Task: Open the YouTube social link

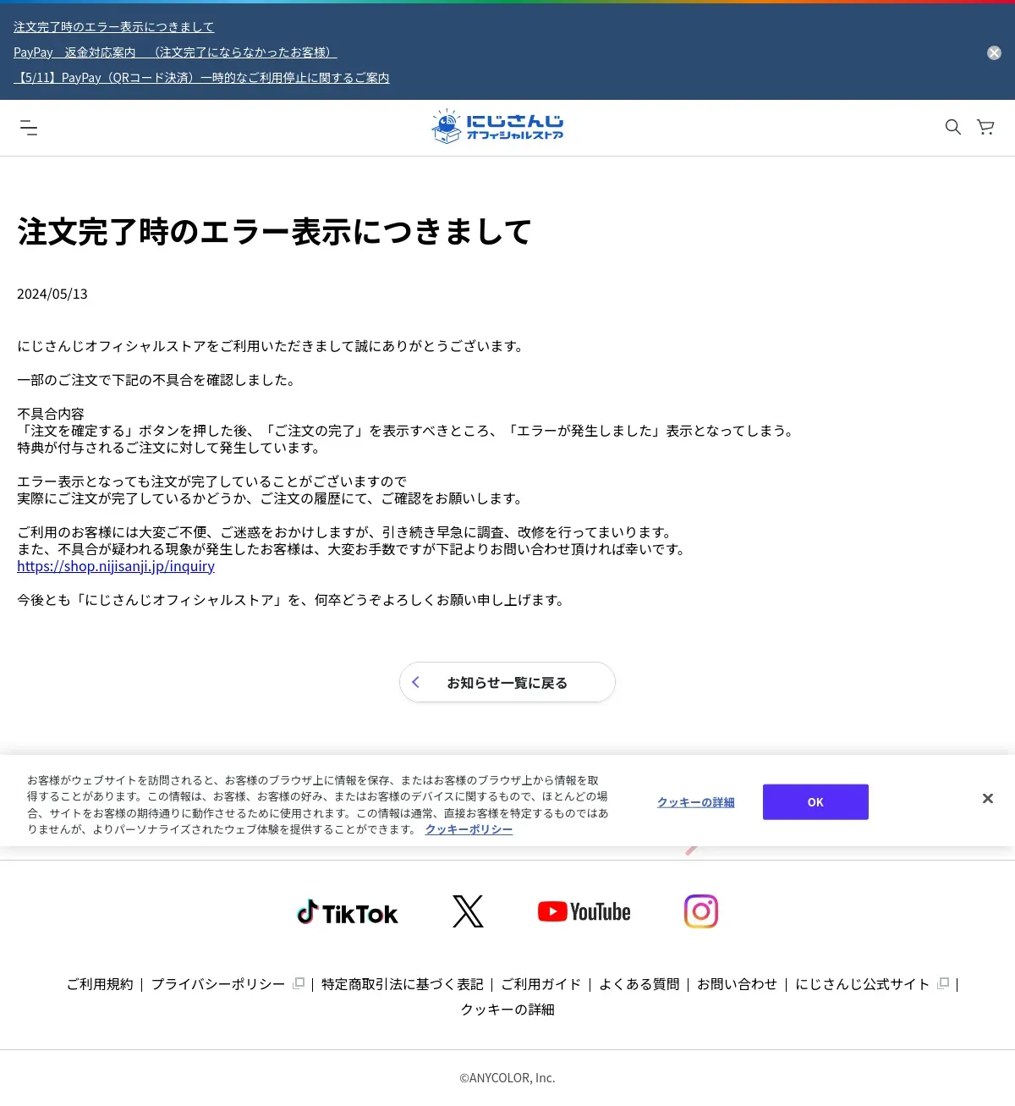Action: (584, 911)
